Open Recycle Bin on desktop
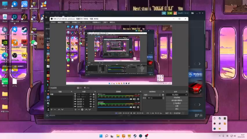 click(x=5, y=18)
